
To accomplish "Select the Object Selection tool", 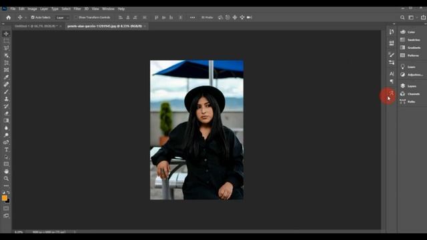I will pyautogui.click(x=6, y=55).
